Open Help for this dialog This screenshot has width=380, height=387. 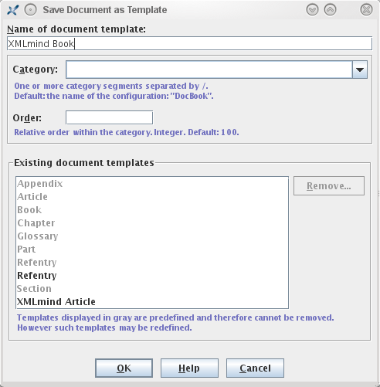(x=189, y=368)
